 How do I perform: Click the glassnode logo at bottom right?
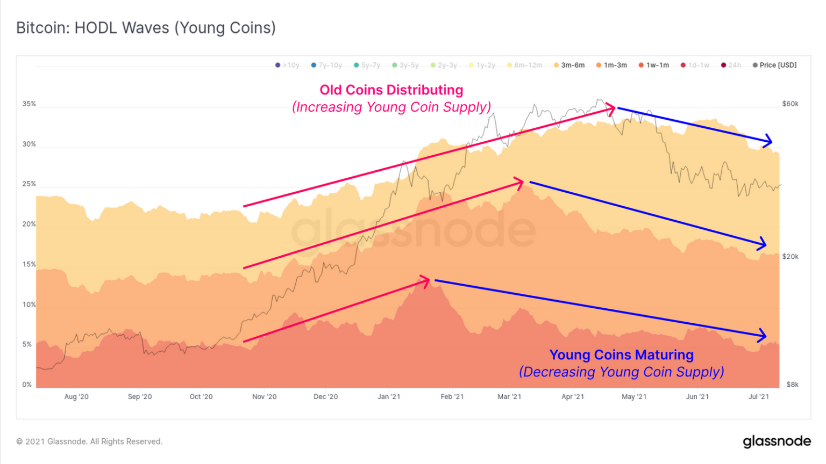coord(777,441)
